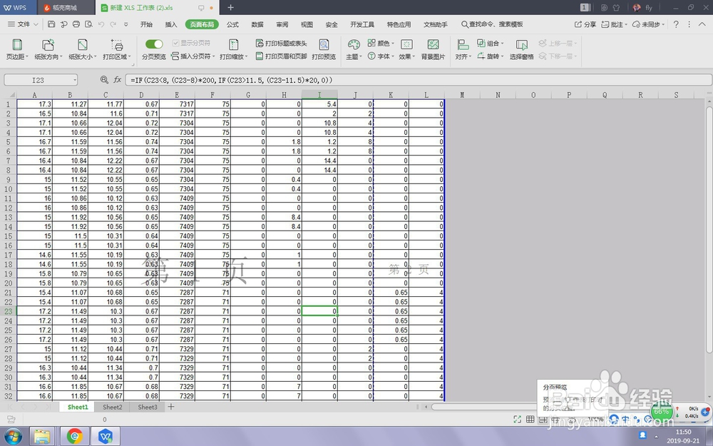Click the save icon in quick access bar

tap(51, 24)
